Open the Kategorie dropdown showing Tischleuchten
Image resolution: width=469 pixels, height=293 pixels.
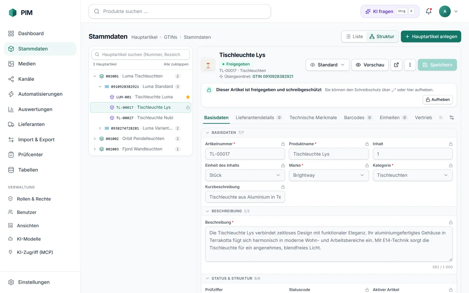[413, 175]
